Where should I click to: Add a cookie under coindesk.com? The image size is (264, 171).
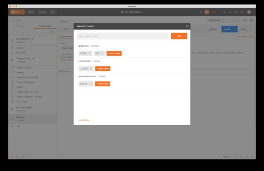[103, 69]
